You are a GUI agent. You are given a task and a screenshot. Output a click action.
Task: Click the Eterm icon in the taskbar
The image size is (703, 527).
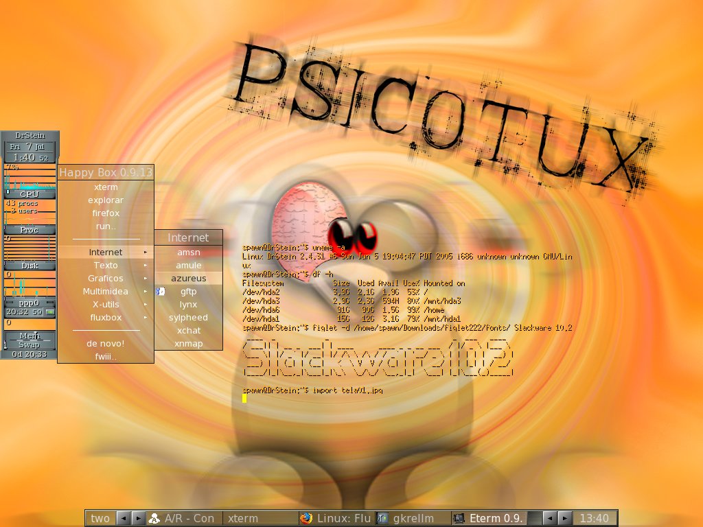(x=458, y=518)
